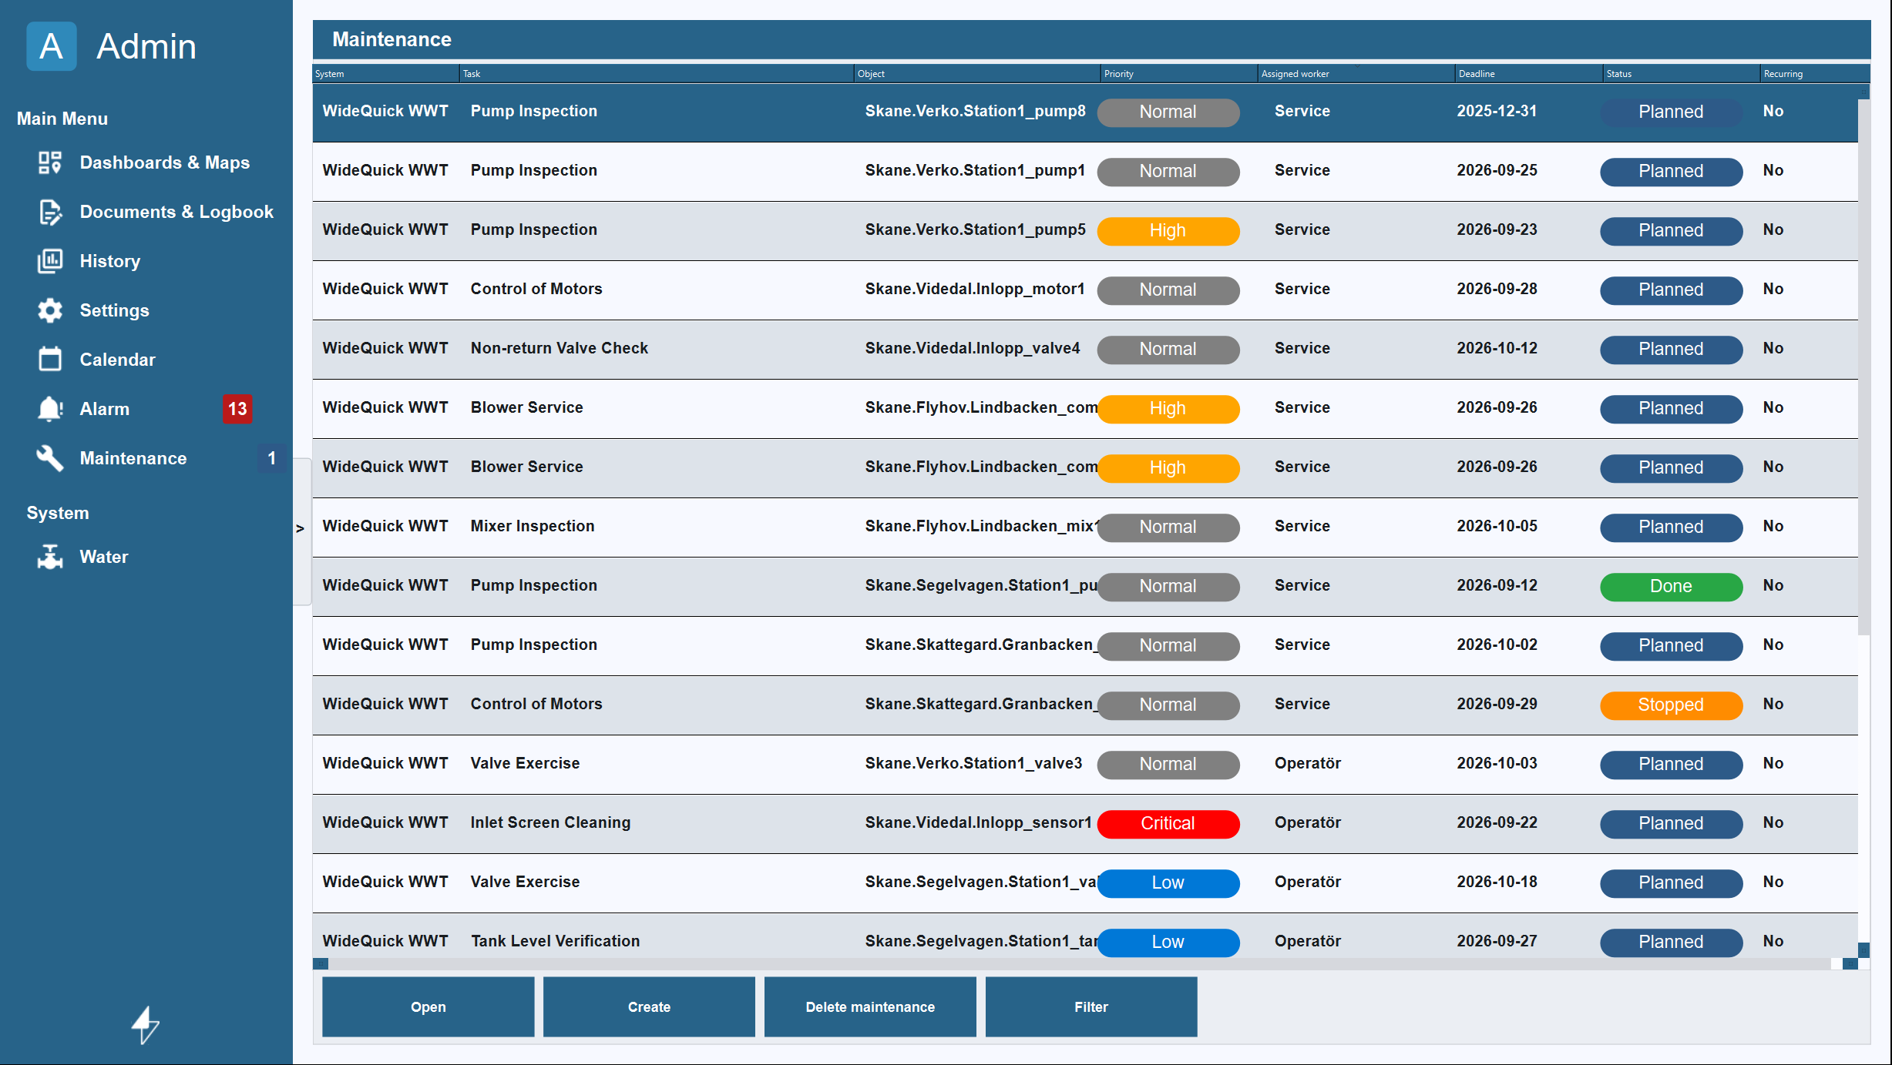Click the Create button
Viewport: 1892px width, 1065px height.
[x=649, y=1006]
